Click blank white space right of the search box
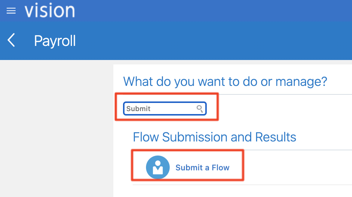This screenshot has width=352, height=197. [x=282, y=108]
